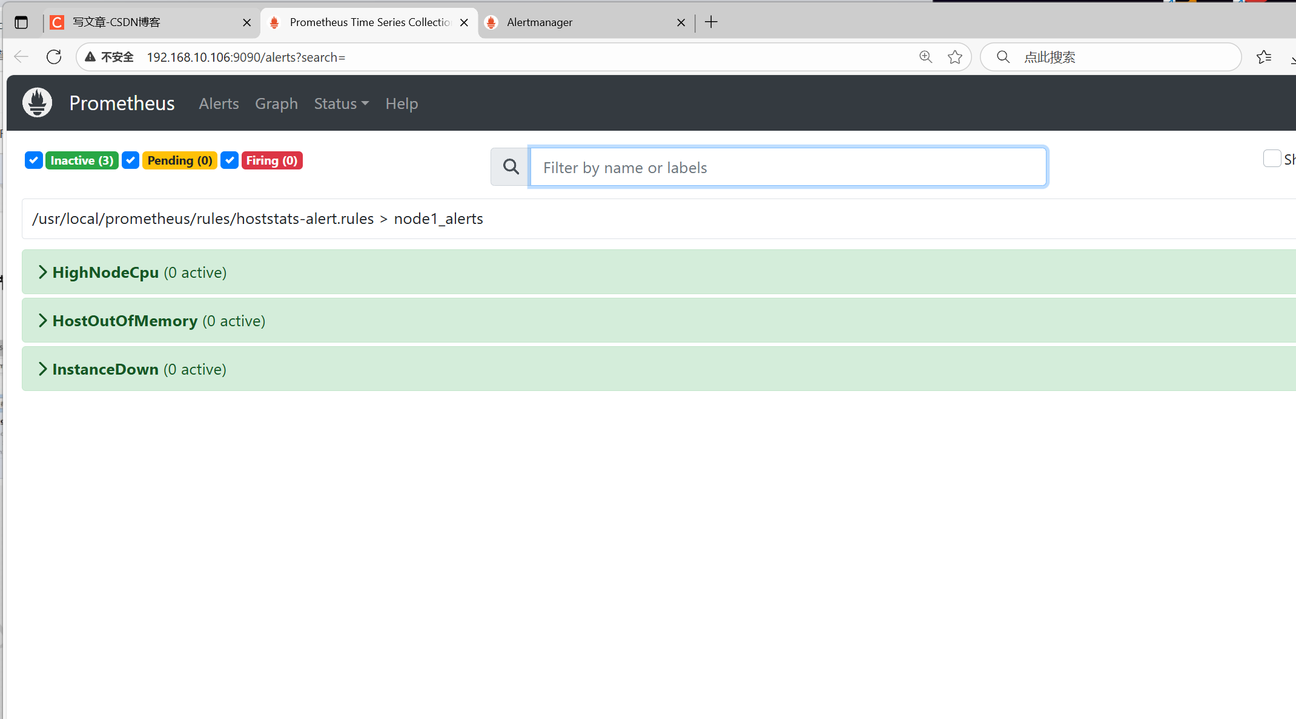Click the Alertmanager tab favicon

click(491, 22)
